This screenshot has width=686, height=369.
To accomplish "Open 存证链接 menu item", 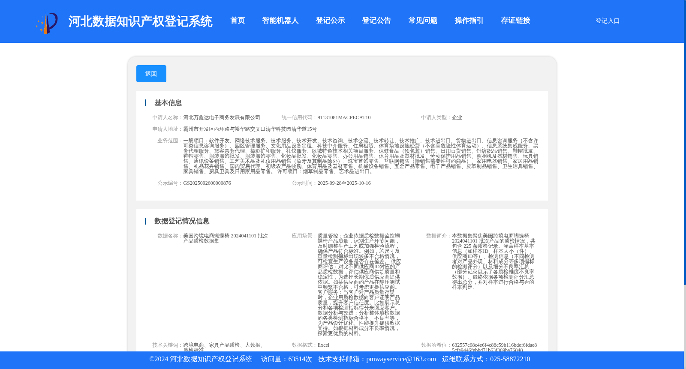I will (x=515, y=21).
